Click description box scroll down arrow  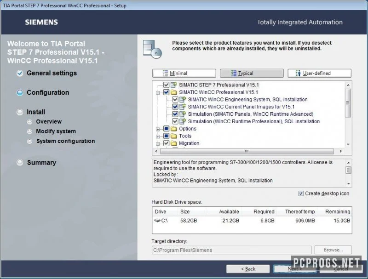[349, 183]
